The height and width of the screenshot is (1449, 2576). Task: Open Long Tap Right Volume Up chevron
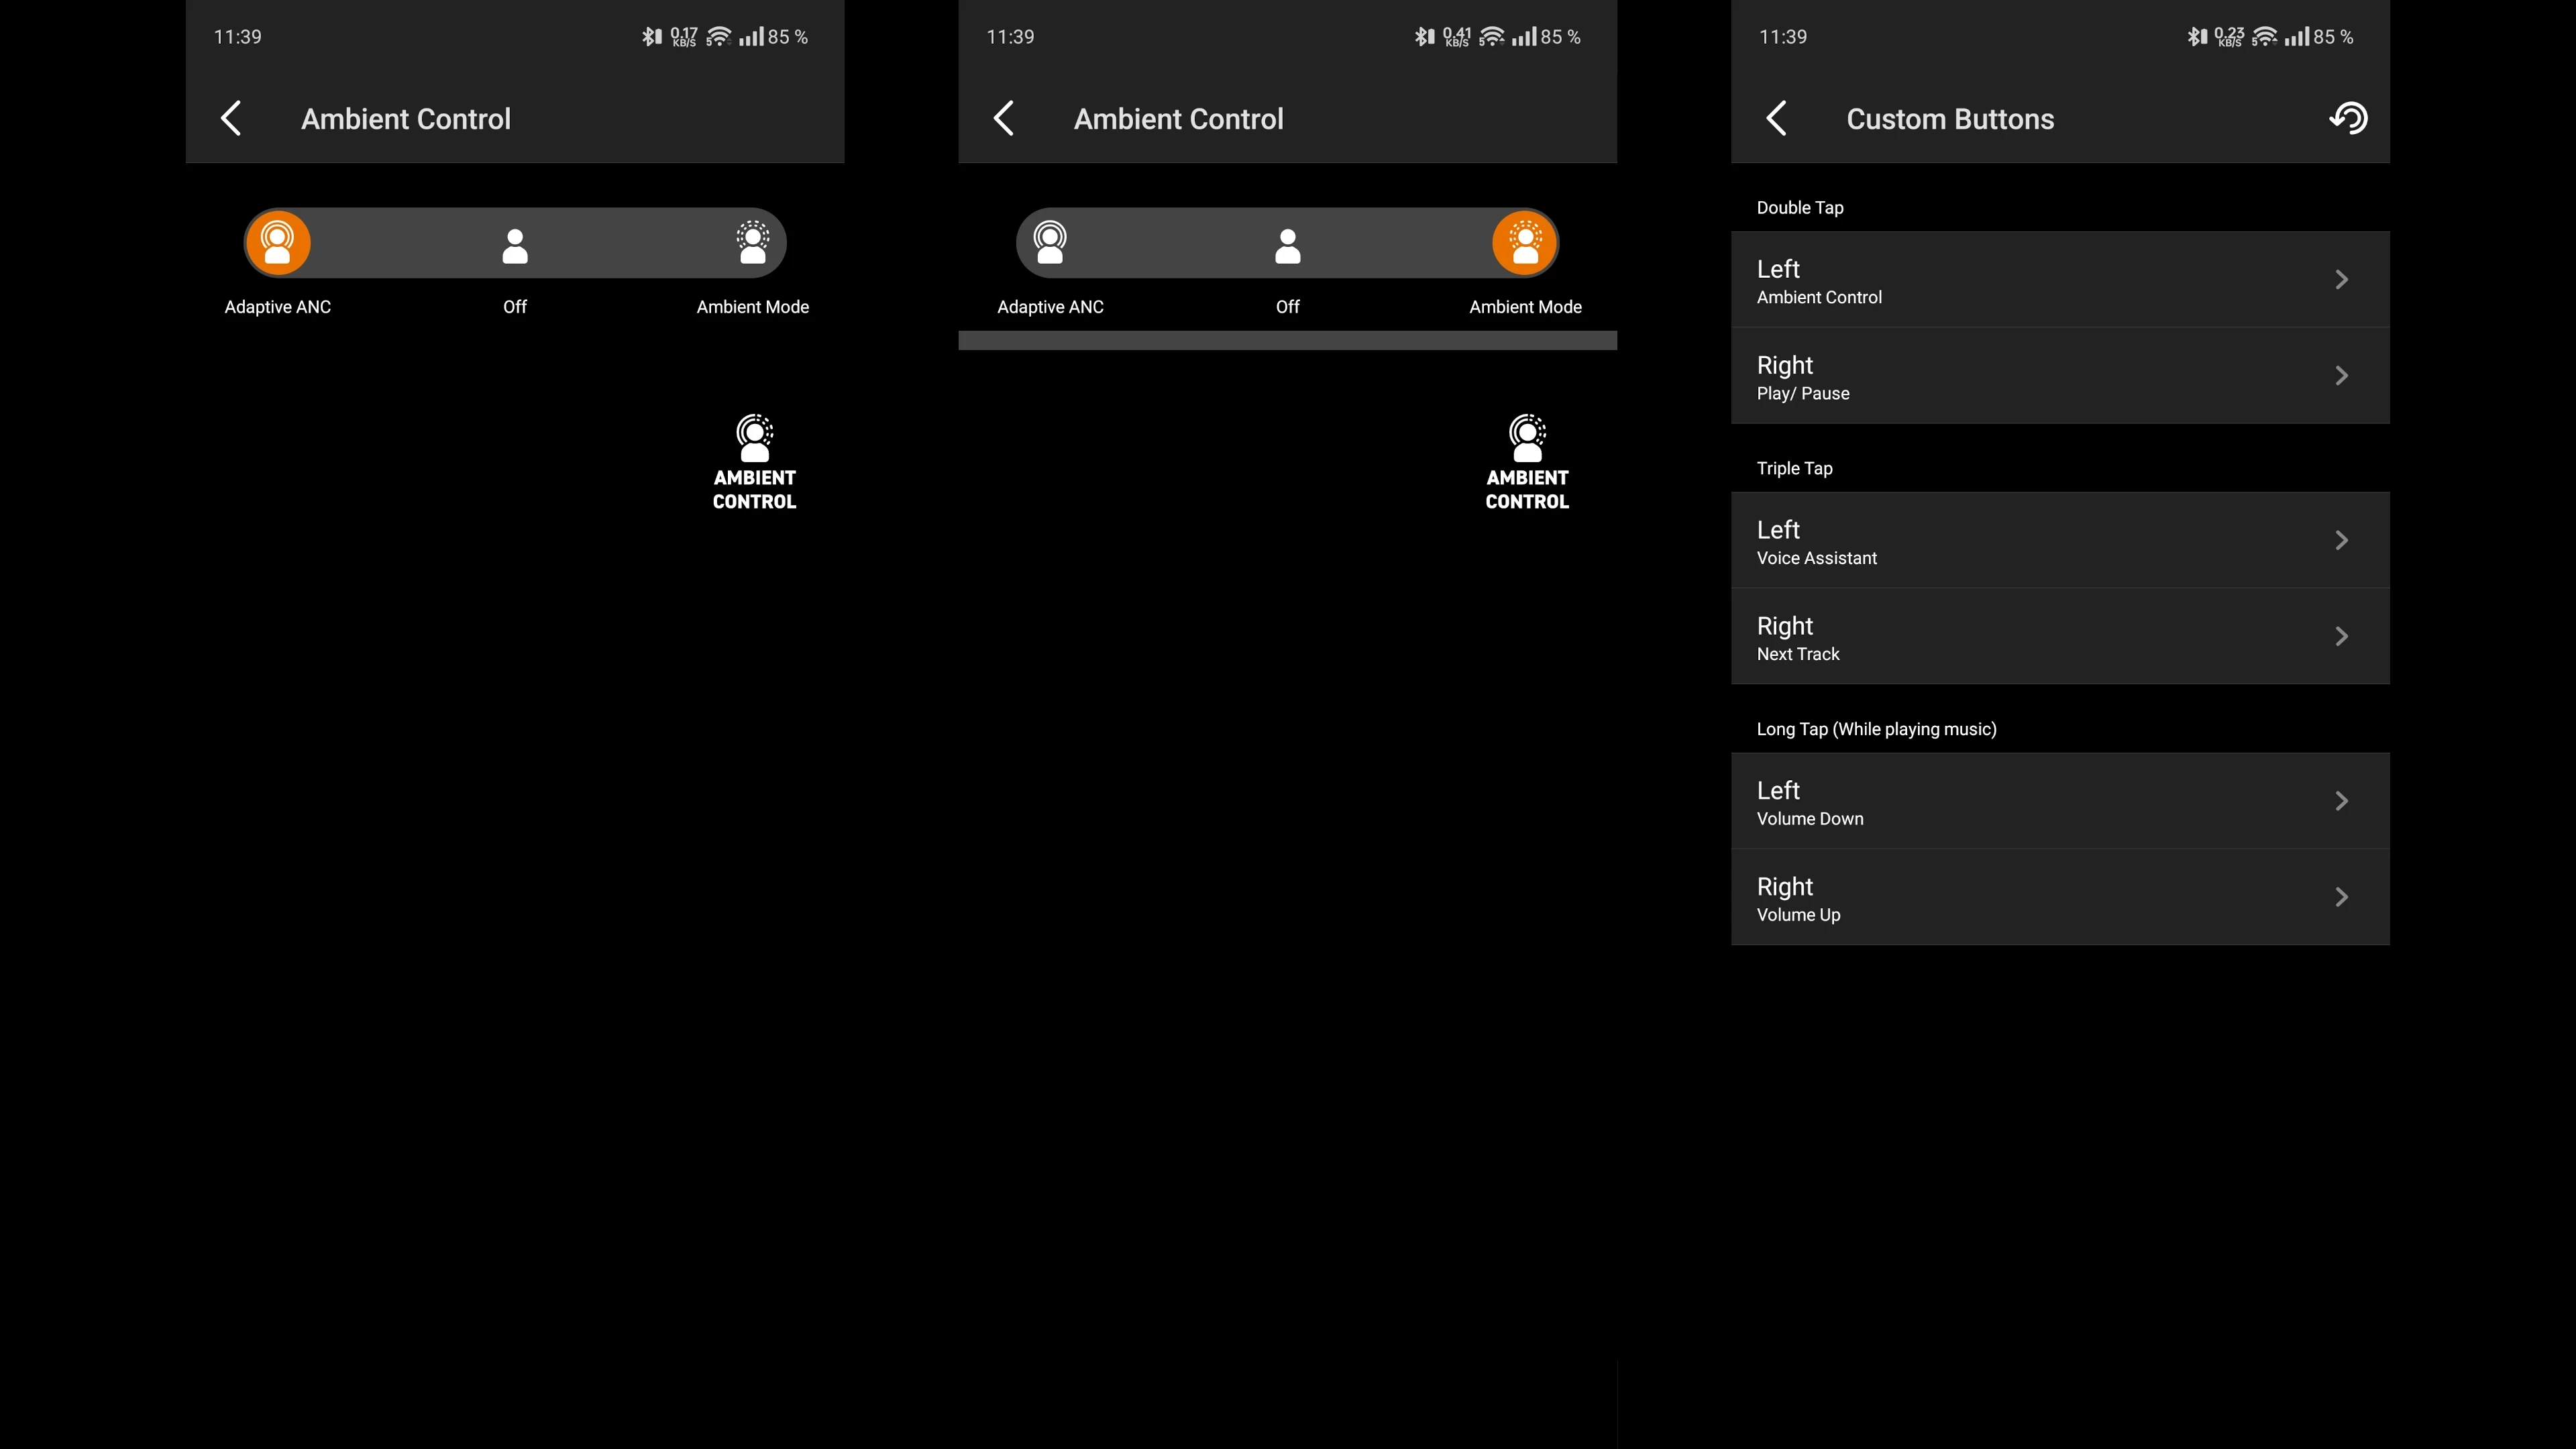tap(2342, 898)
